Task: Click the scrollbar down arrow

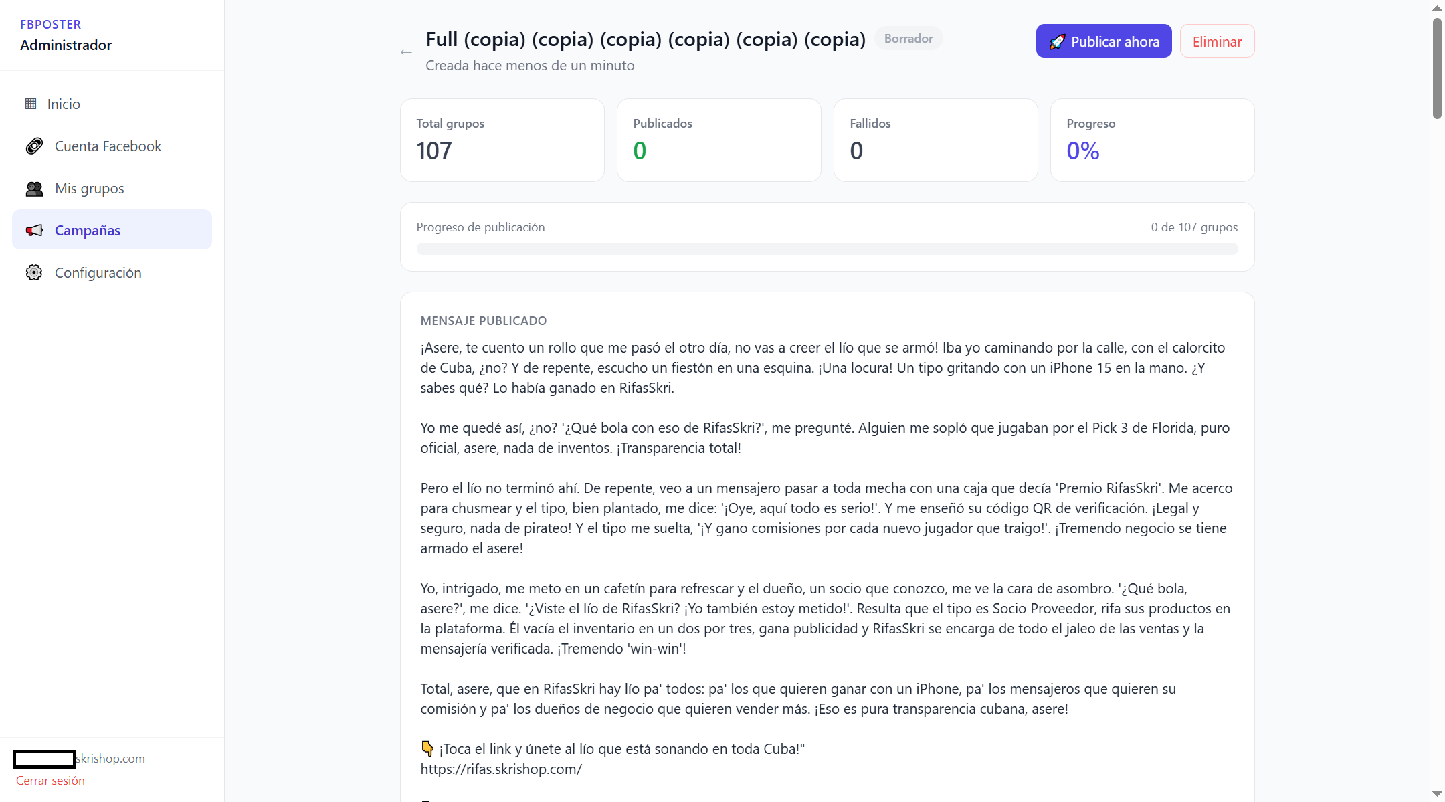Action: point(1437,793)
